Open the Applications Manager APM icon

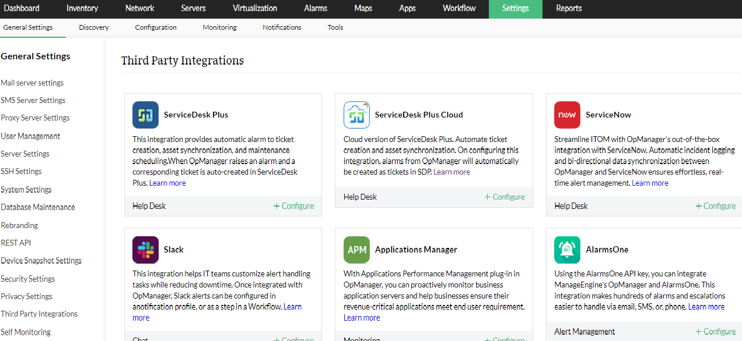tap(356, 250)
